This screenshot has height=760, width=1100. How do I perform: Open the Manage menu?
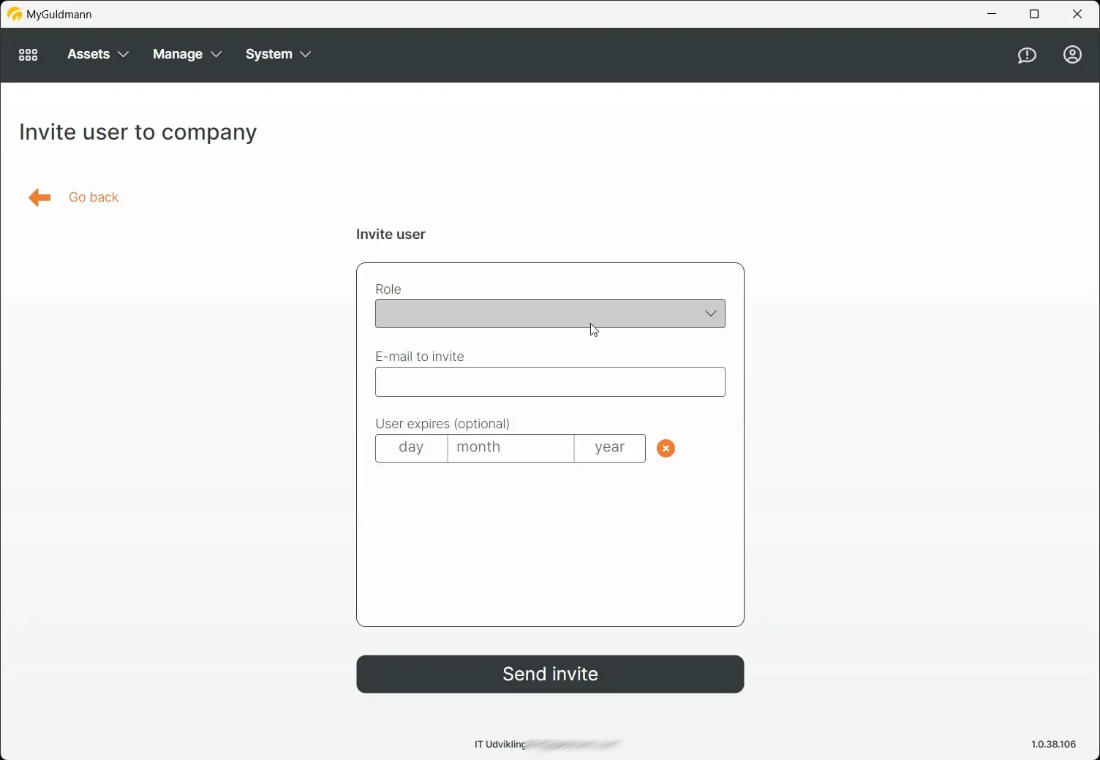tap(176, 55)
